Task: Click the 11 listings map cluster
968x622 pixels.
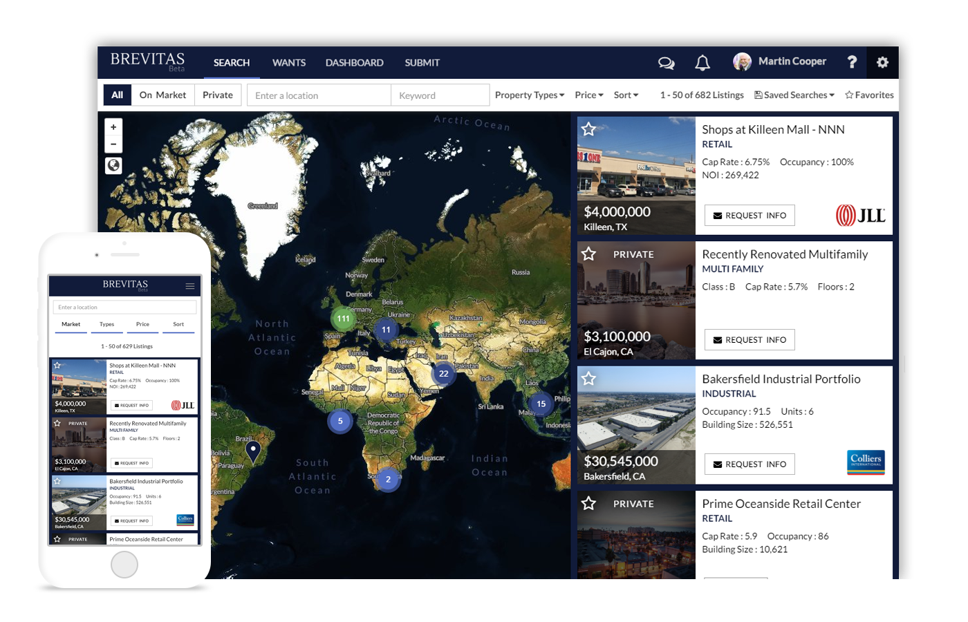Action: pyautogui.click(x=386, y=330)
